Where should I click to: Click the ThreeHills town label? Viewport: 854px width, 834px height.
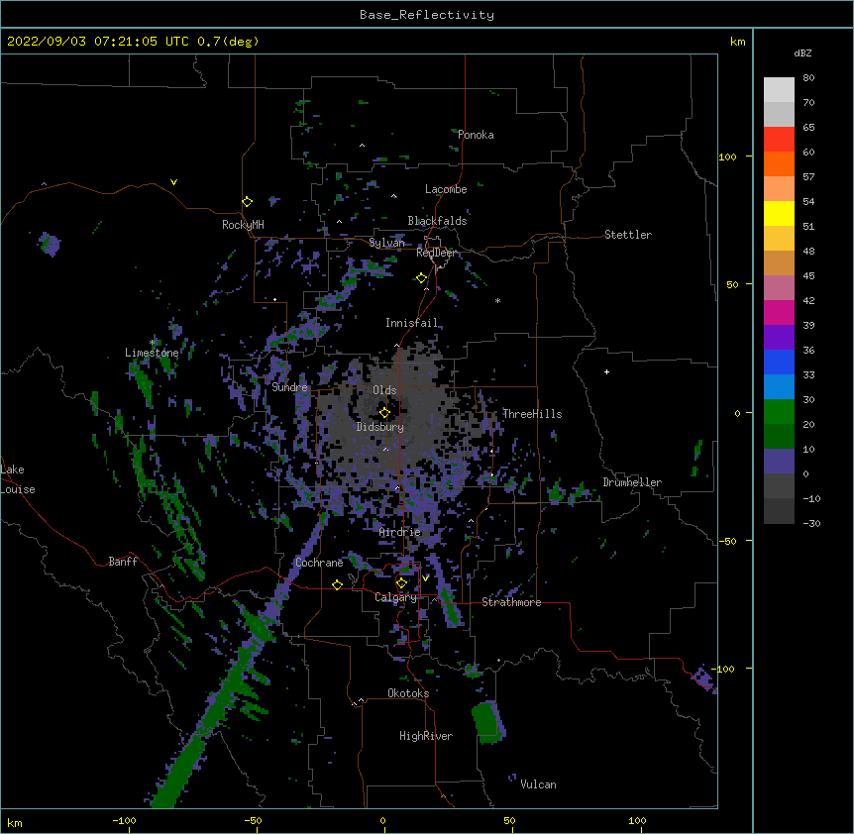[x=532, y=414]
